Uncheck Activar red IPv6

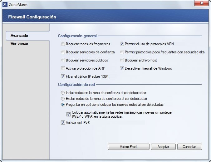pos(63,123)
